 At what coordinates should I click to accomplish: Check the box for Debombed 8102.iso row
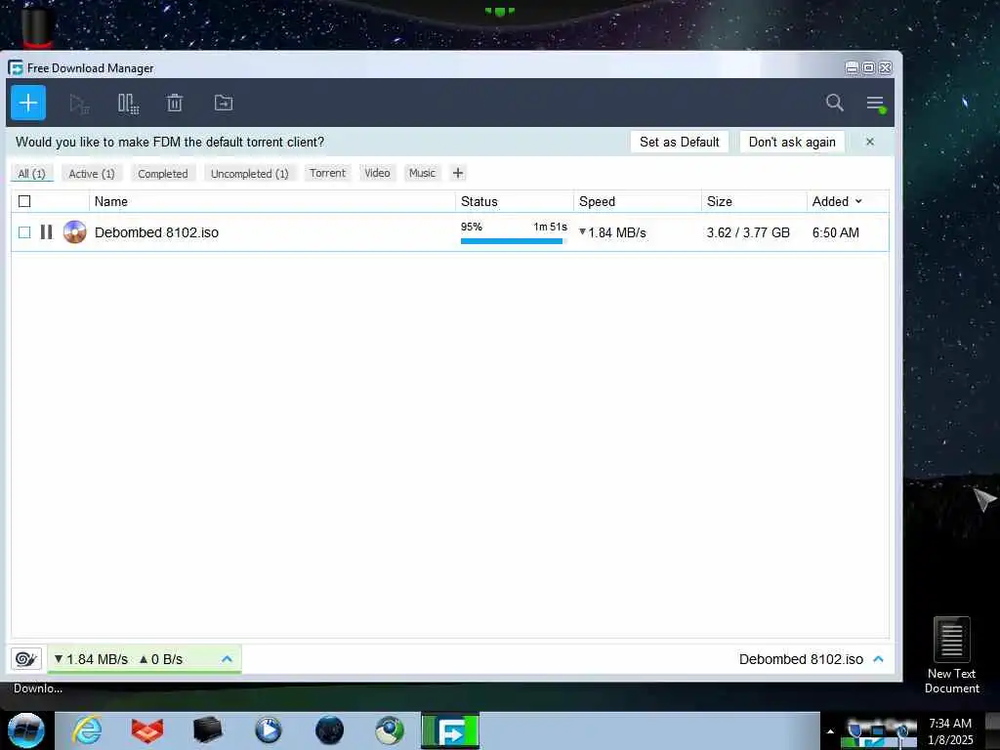[24, 232]
